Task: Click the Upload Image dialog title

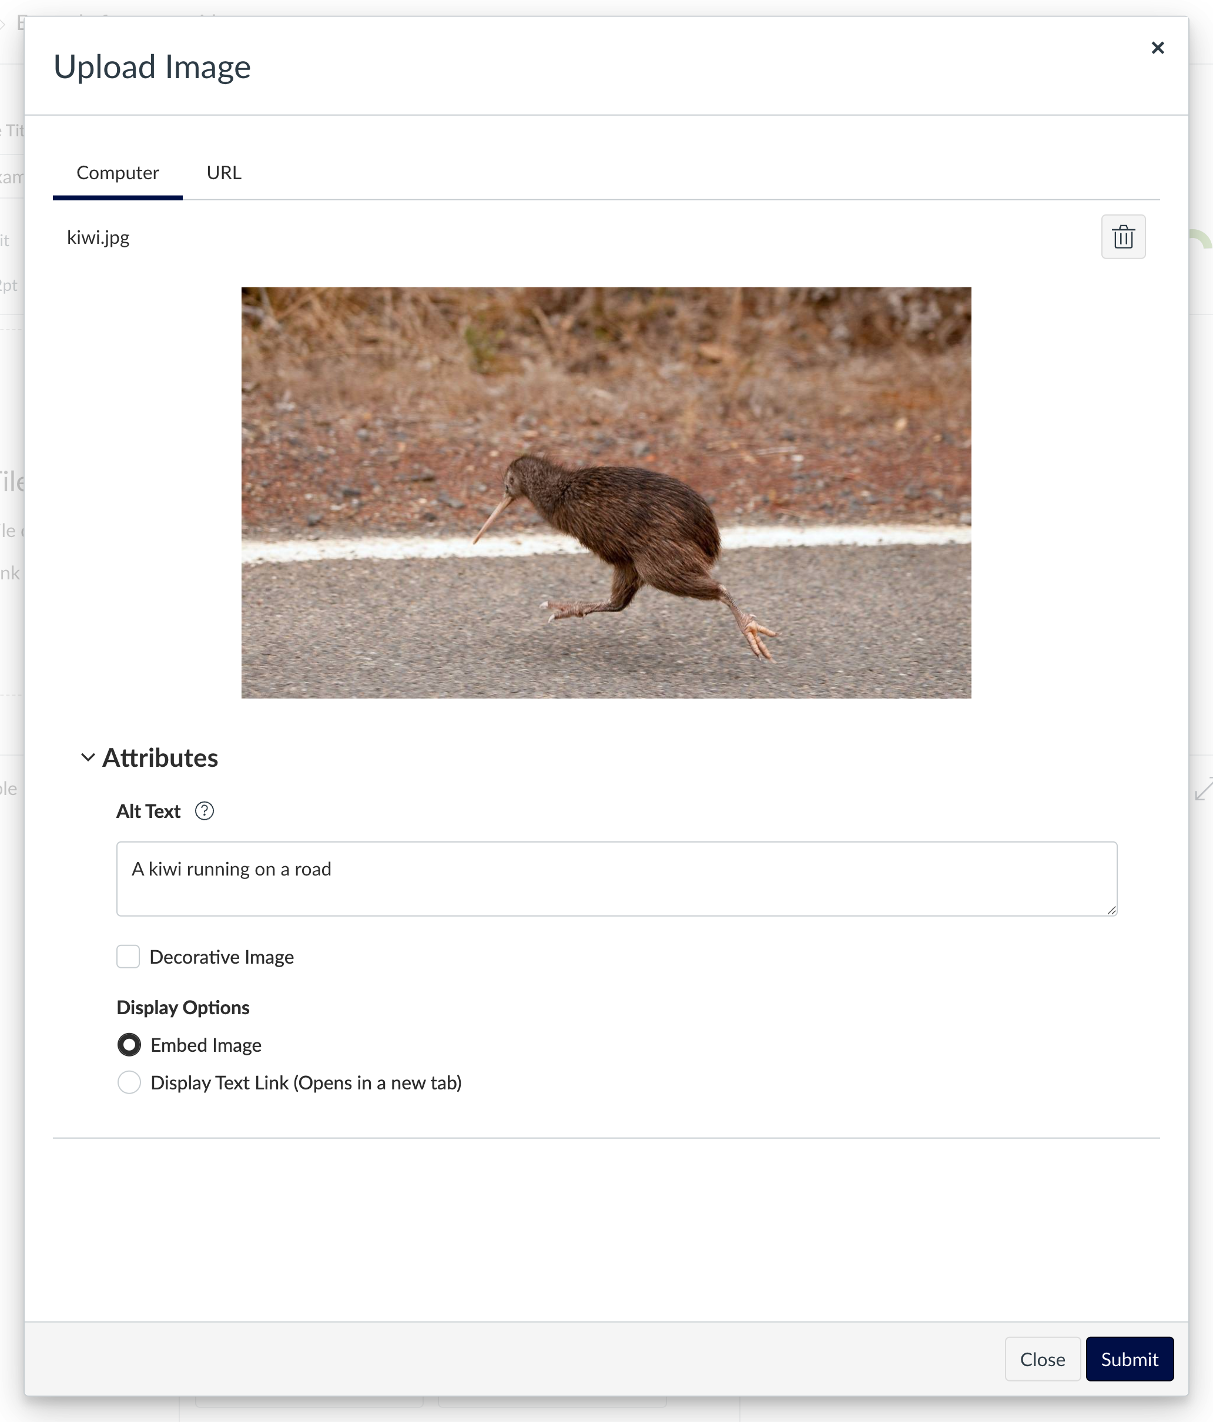Action: pos(152,67)
